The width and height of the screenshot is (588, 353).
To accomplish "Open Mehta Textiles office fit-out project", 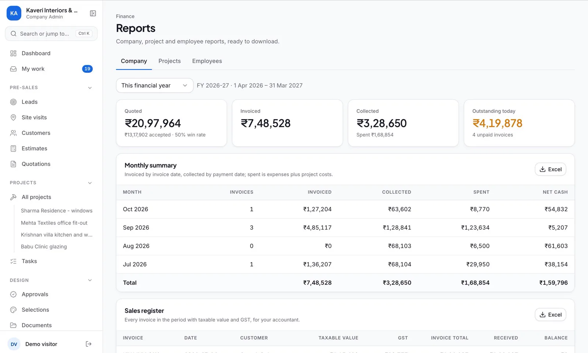I will tap(54, 223).
